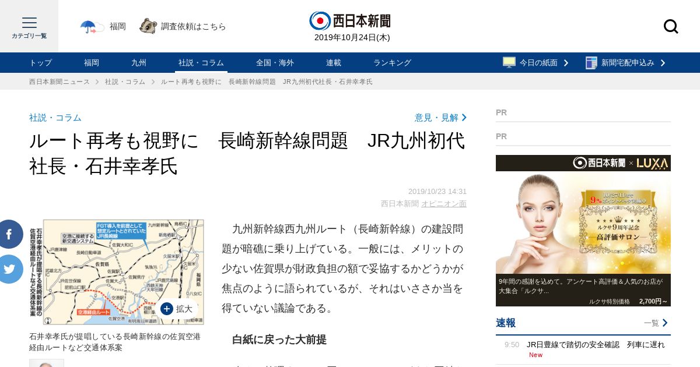Select the 福岡 navigation tab

click(92, 62)
